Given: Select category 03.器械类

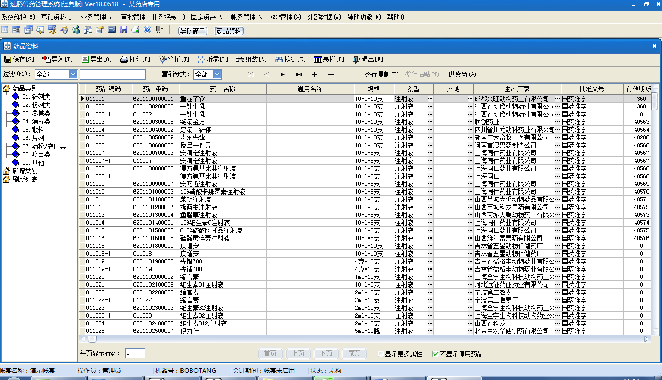Looking at the screenshot, I should (x=36, y=113).
